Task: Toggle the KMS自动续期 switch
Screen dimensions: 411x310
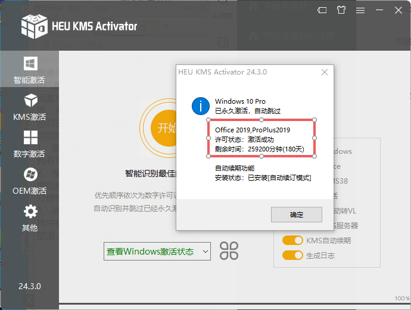Action: pyautogui.click(x=292, y=240)
